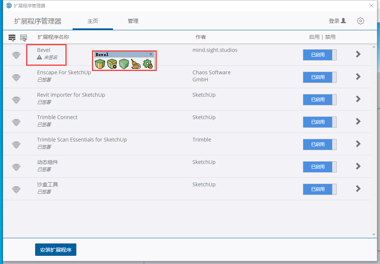
Task: Toggle the 已启用 switch for Bevel
Action: point(320,55)
